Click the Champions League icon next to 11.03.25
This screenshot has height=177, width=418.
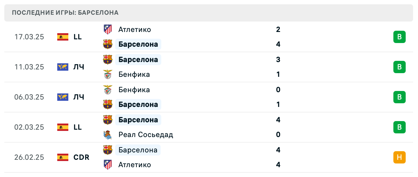click(63, 67)
